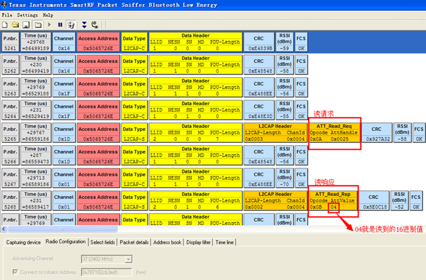Click FCS OK cell of packet 5261
426x280 pixels.
click(x=301, y=42)
